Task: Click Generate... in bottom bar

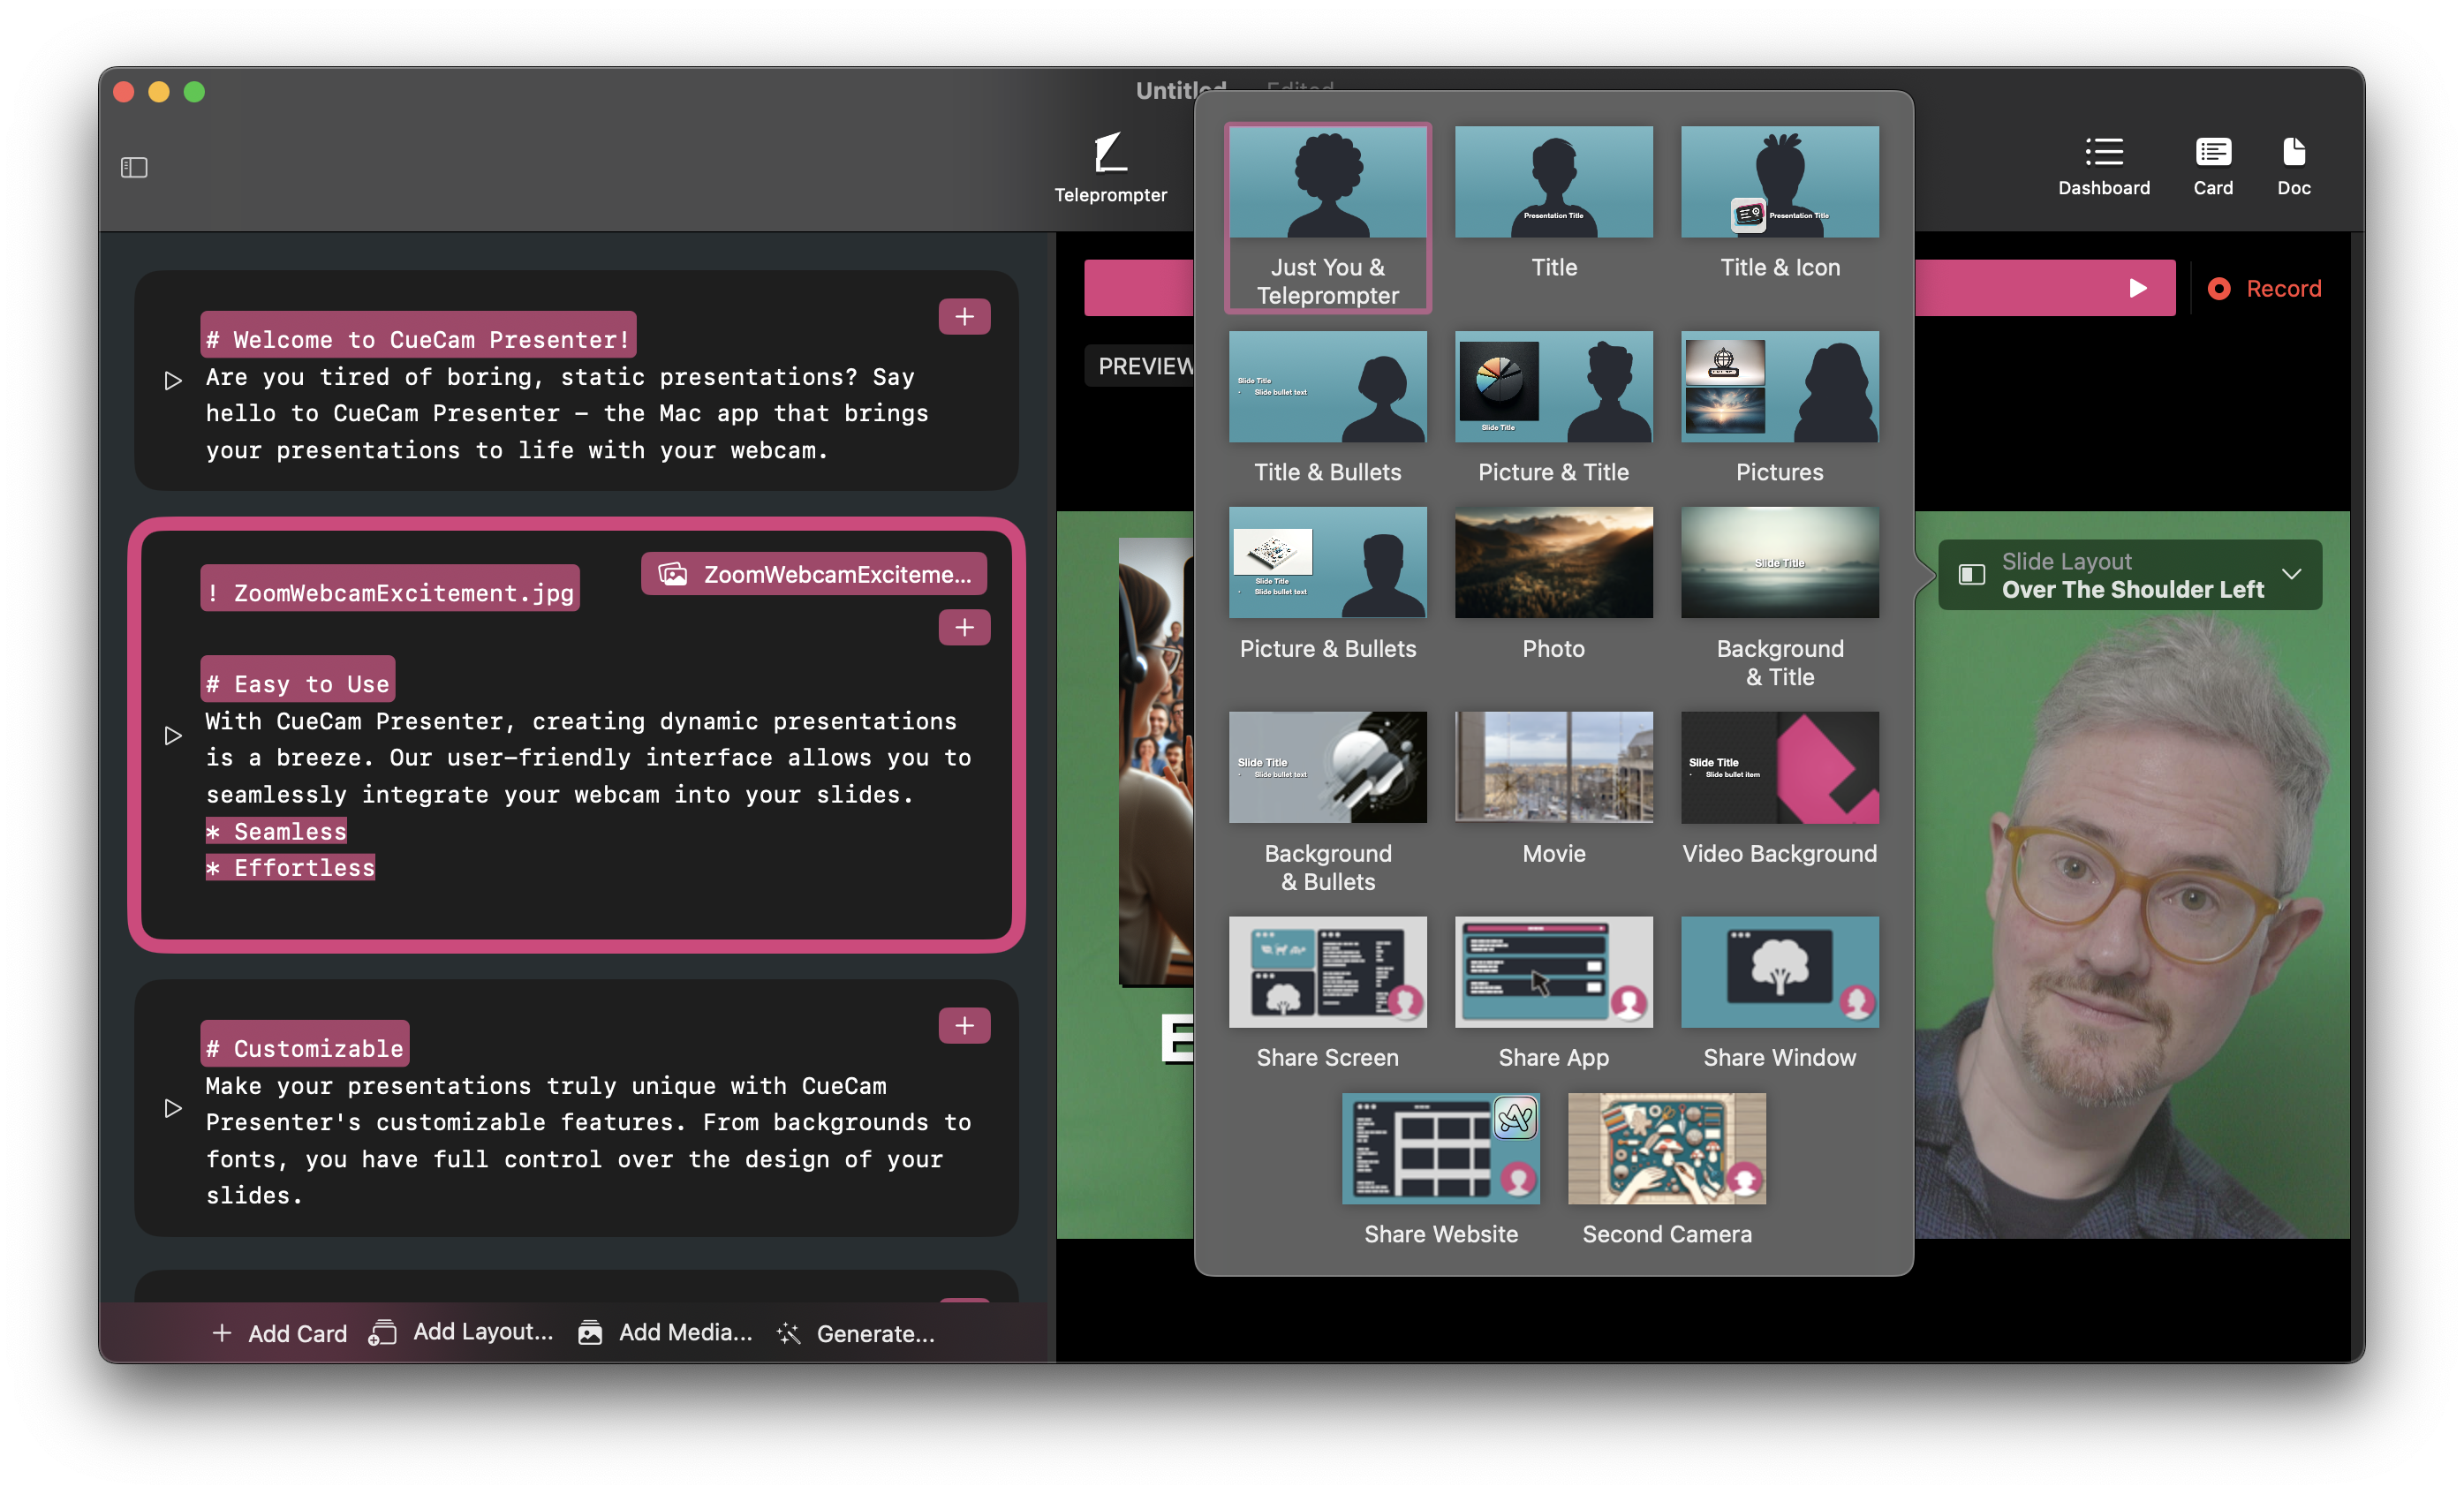Action: click(856, 1333)
